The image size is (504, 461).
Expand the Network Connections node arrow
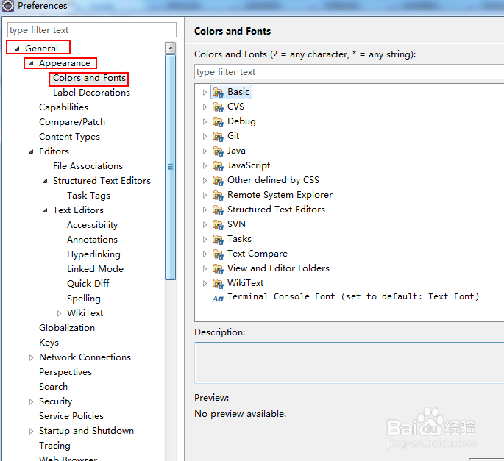point(31,357)
